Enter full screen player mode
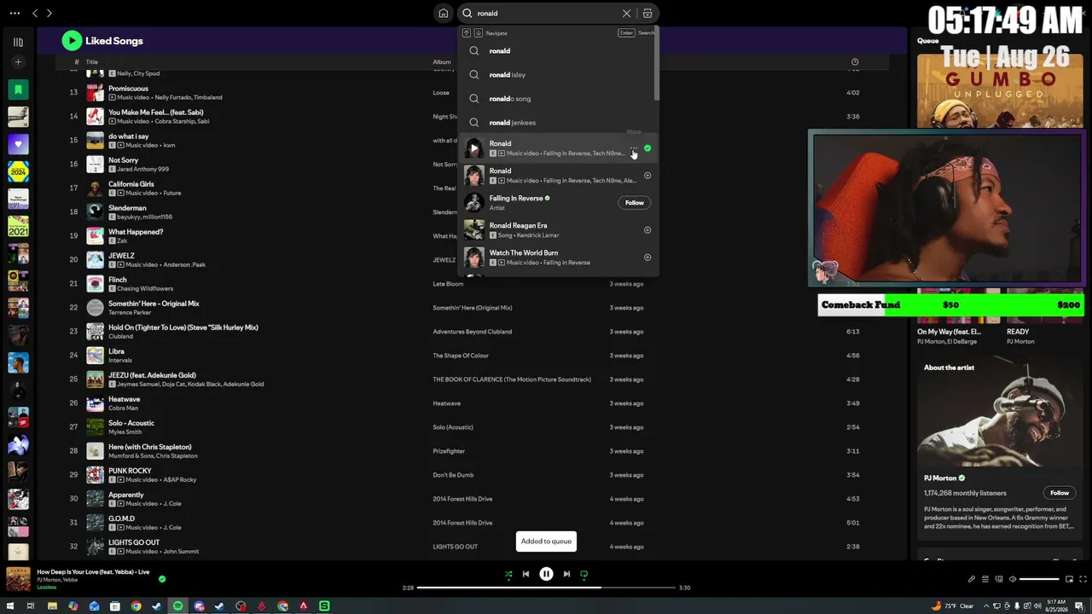 click(x=1083, y=579)
